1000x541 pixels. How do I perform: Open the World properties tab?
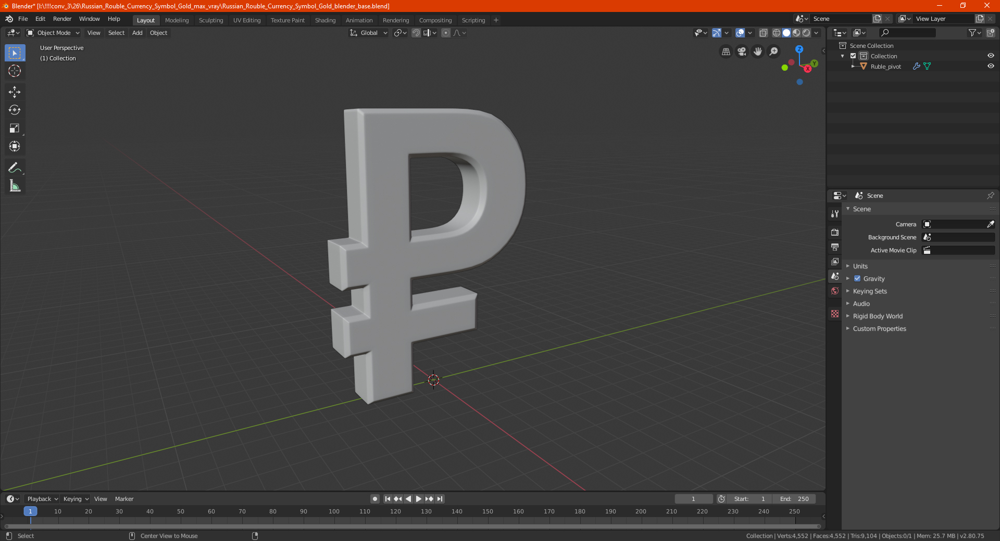(x=835, y=291)
